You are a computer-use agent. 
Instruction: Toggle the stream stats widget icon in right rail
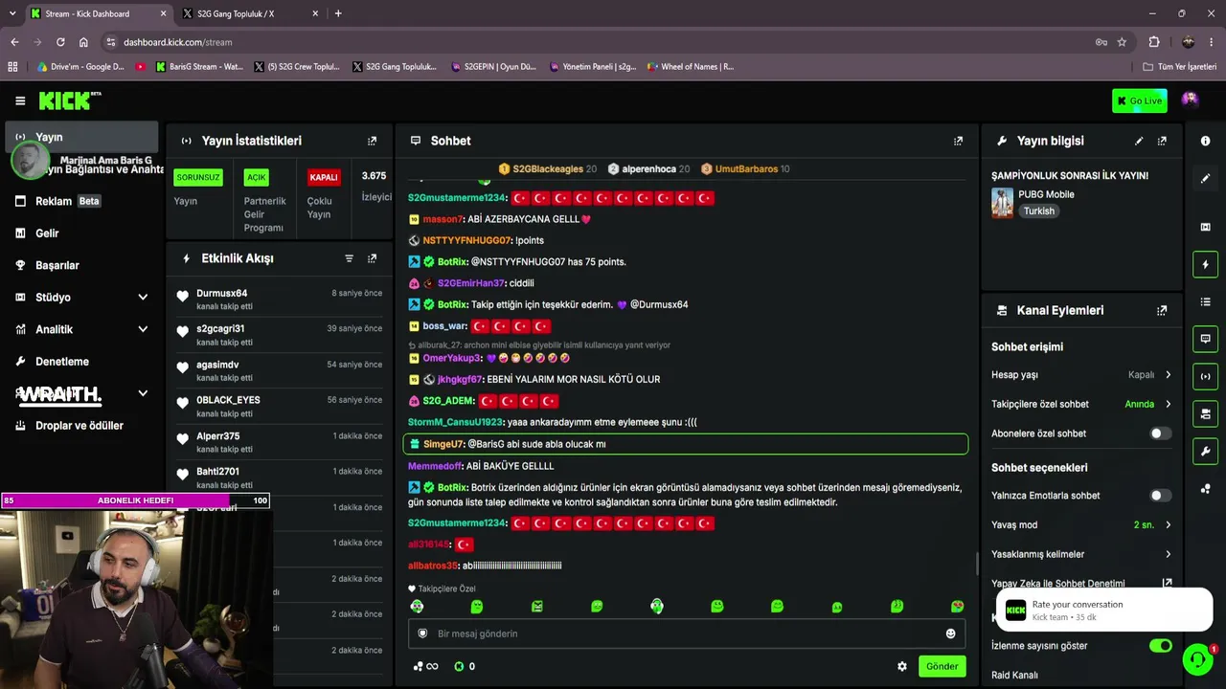tap(1205, 376)
